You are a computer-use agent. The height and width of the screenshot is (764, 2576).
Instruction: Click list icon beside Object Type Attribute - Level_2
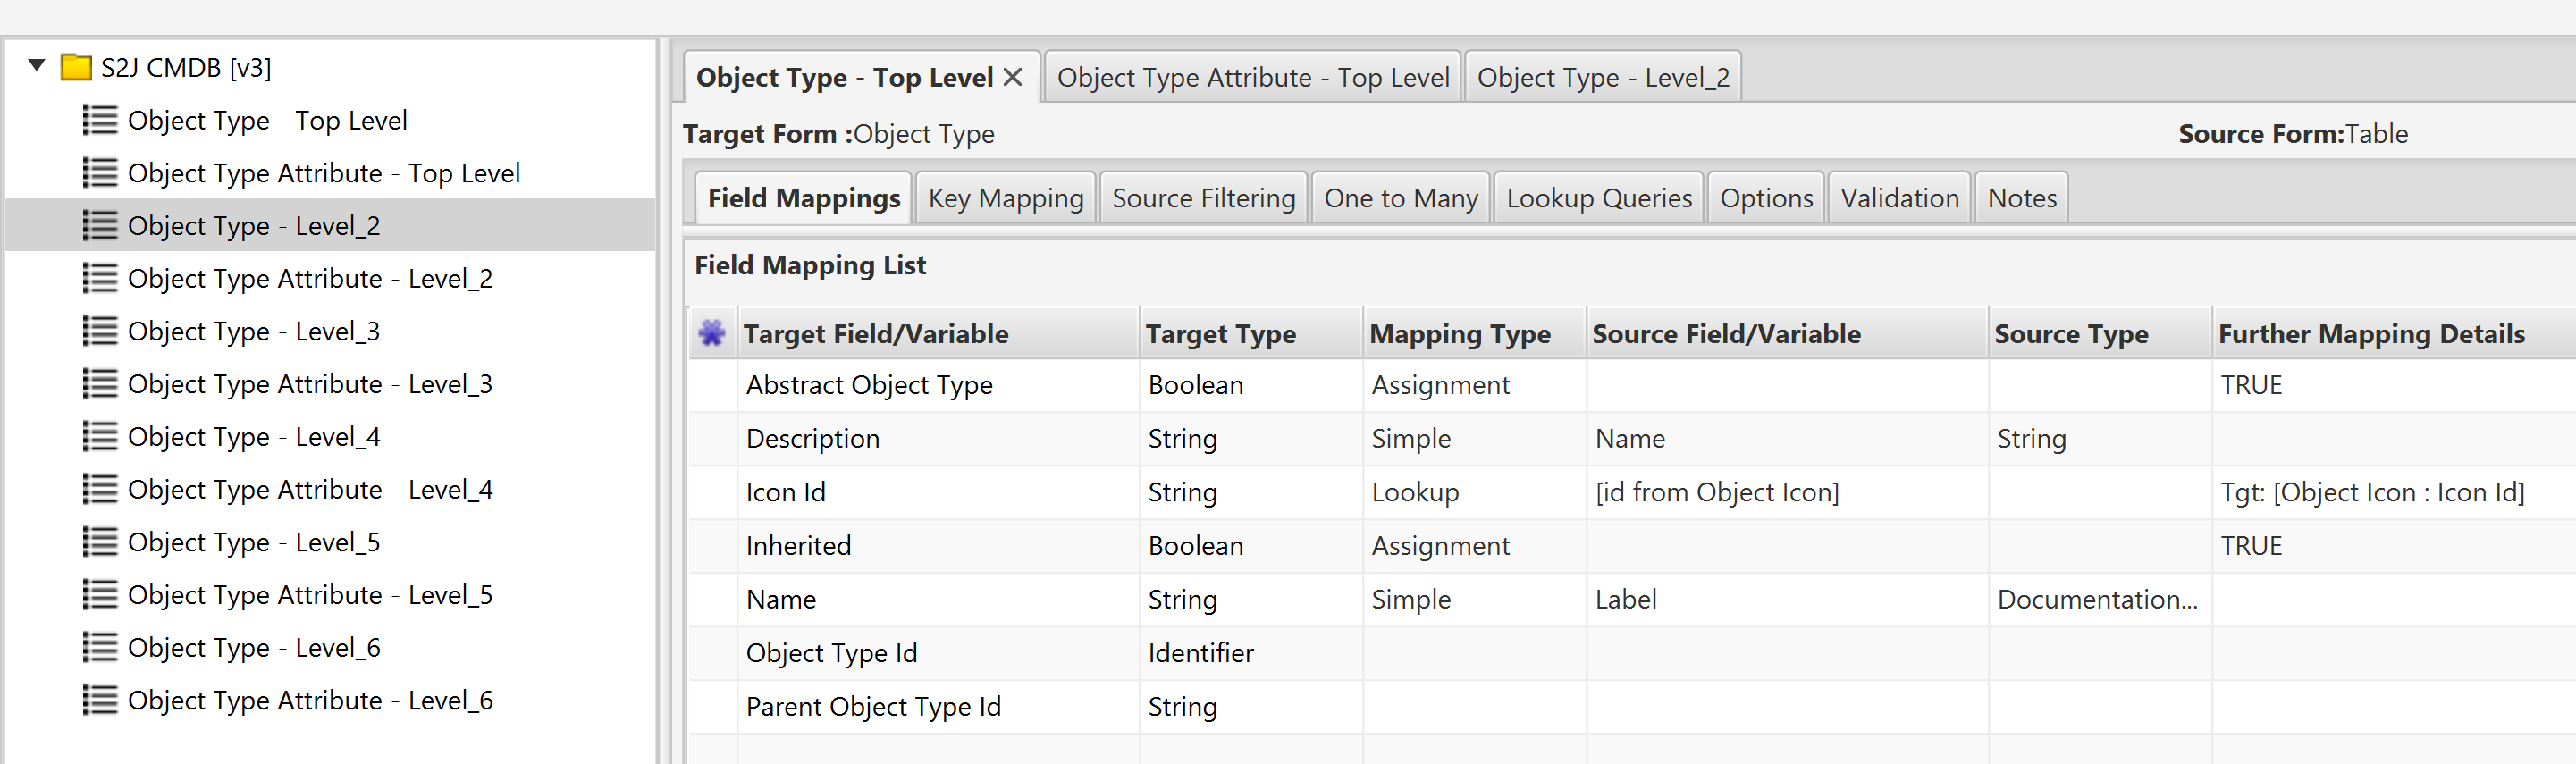pos(99,278)
